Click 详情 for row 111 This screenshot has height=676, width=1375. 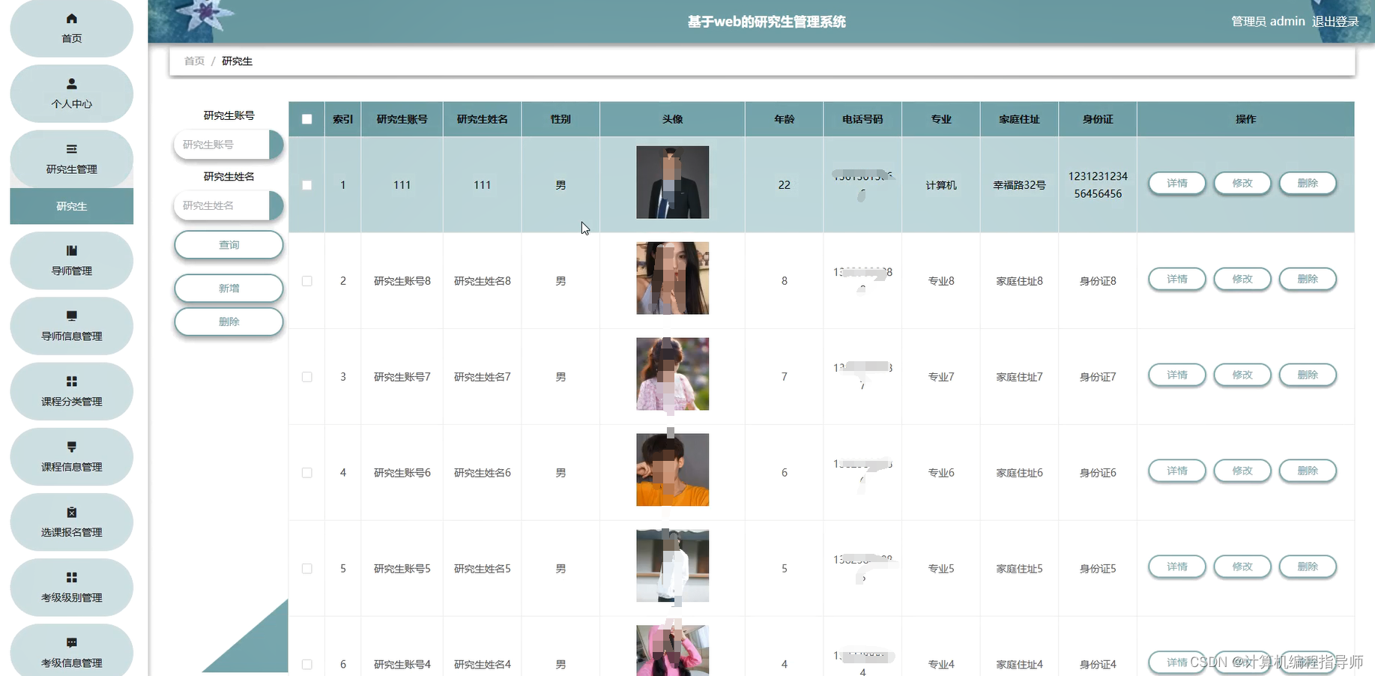[1177, 184]
